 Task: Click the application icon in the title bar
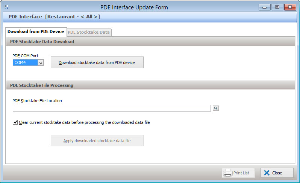click(6, 7)
